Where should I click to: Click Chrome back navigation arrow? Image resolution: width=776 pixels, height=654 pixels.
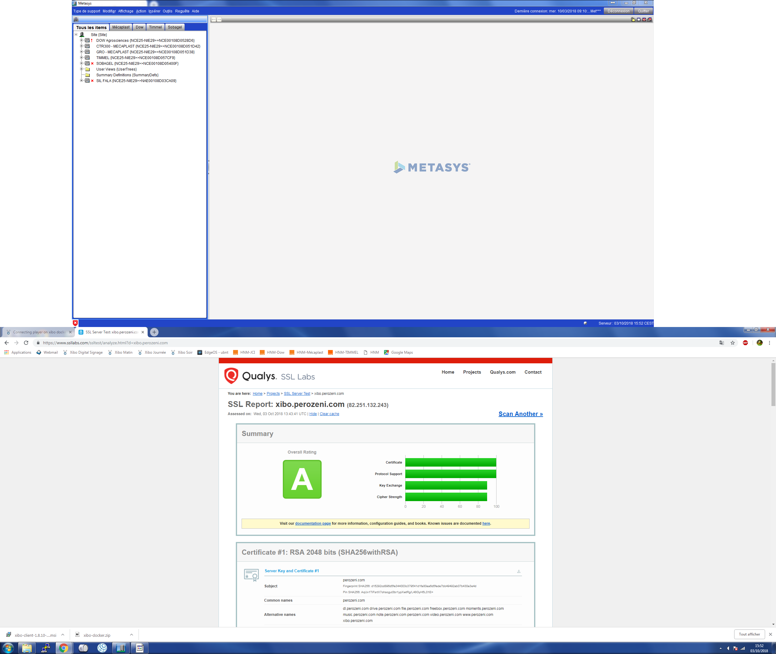tap(7, 342)
